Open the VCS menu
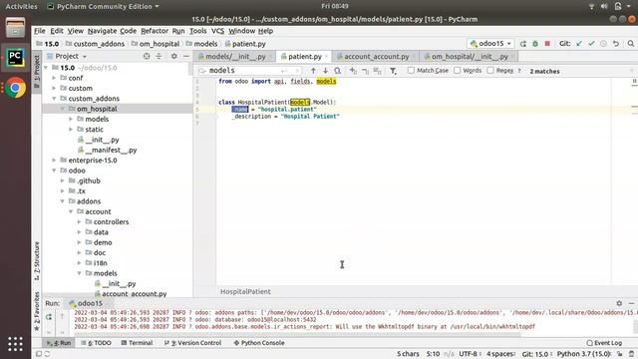The height and width of the screenshot is (359, 638). 217,31
